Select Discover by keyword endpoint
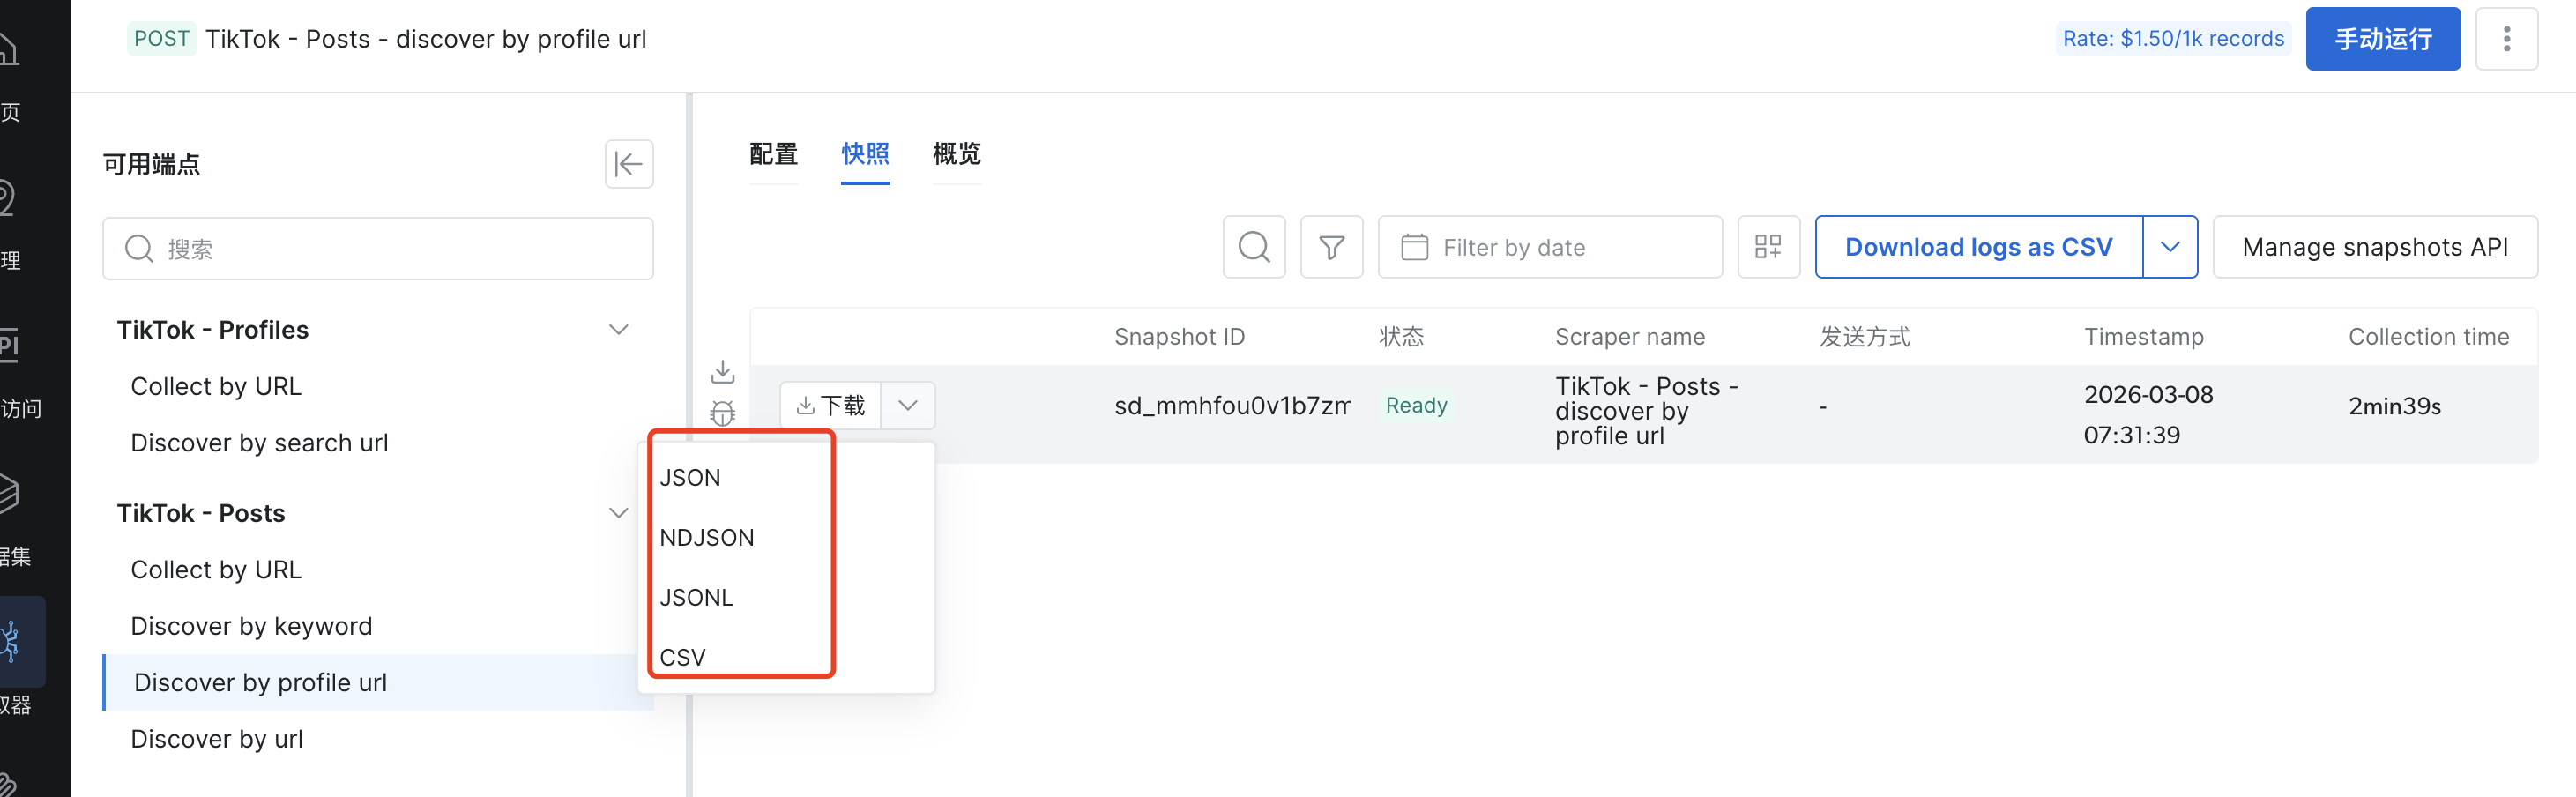 251,626
